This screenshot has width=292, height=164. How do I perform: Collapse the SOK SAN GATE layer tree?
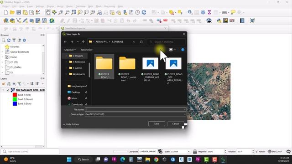[x=3, y=90]
